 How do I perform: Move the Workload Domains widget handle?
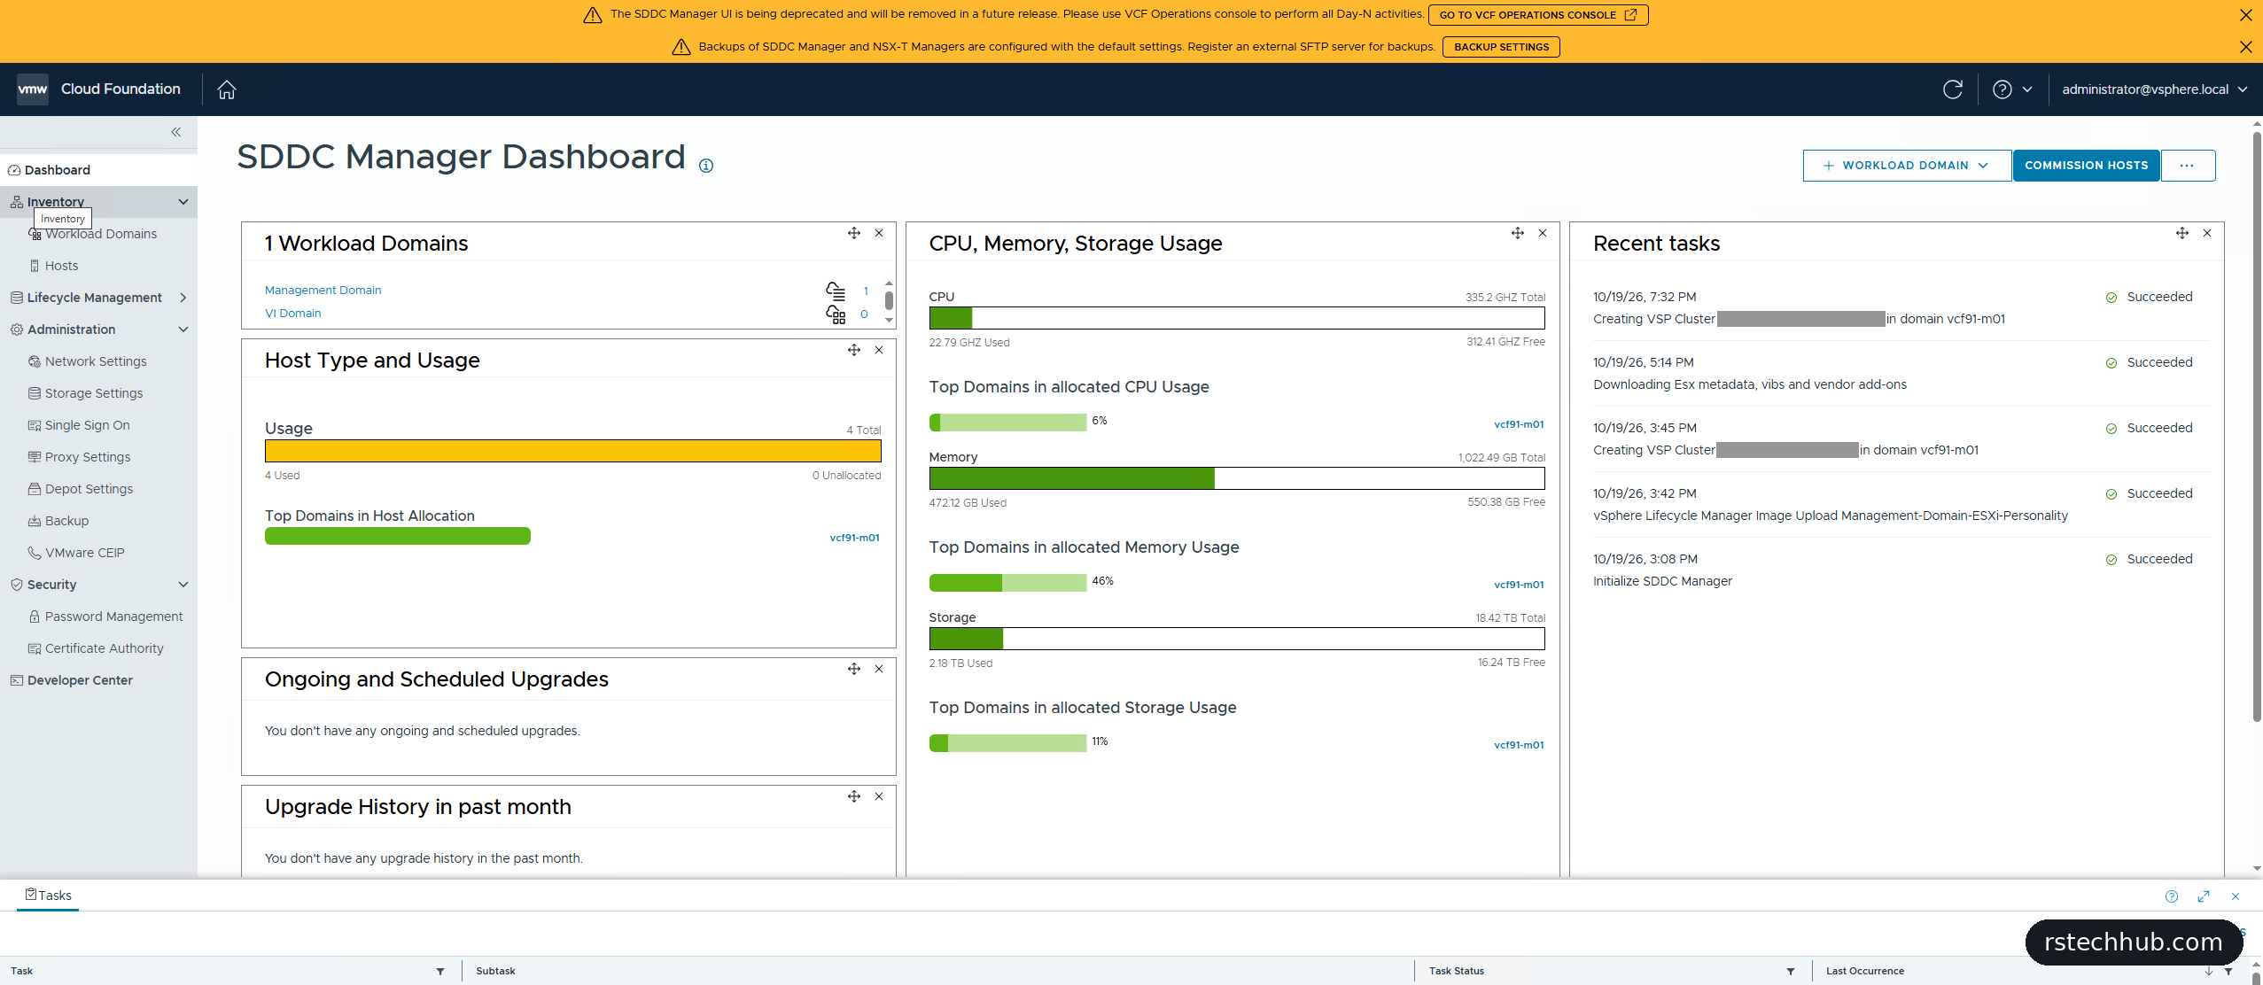[x=854, y=233]
